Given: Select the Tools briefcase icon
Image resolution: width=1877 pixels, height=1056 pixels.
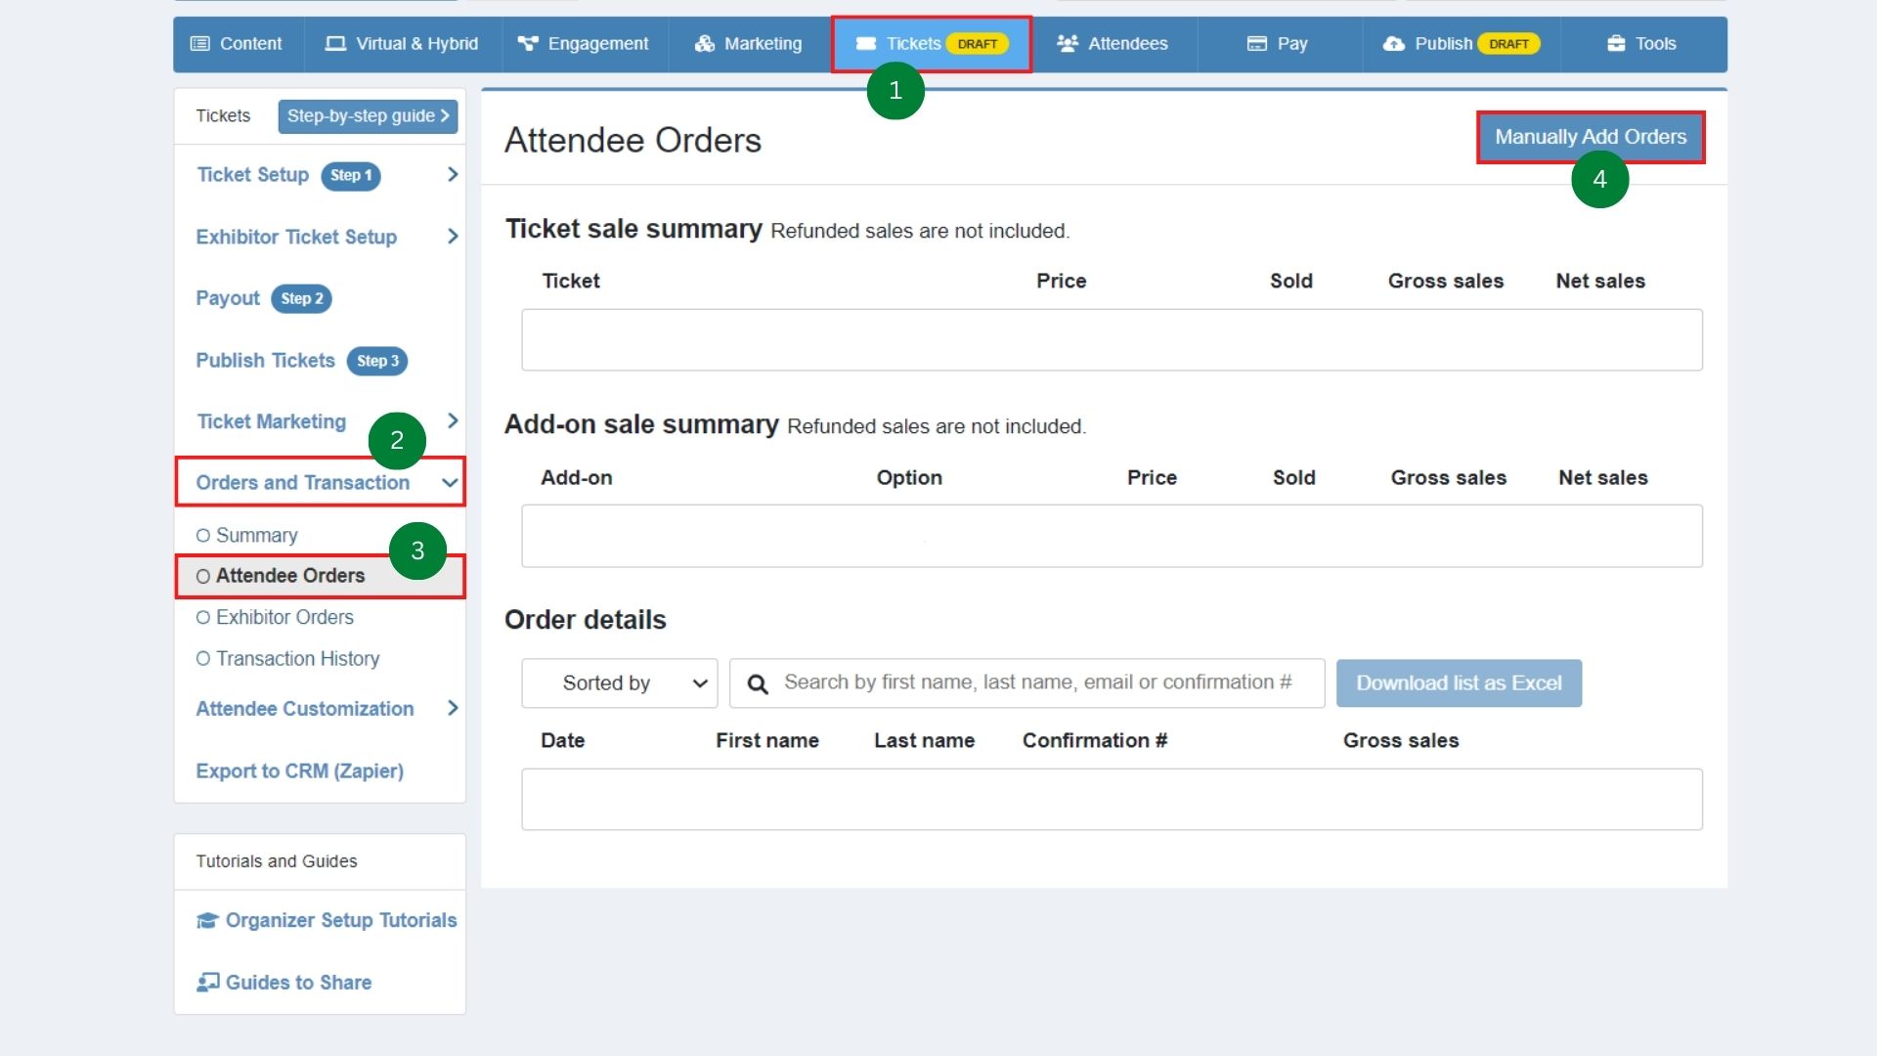Looking at the screenshot, I should point(1613,43).
